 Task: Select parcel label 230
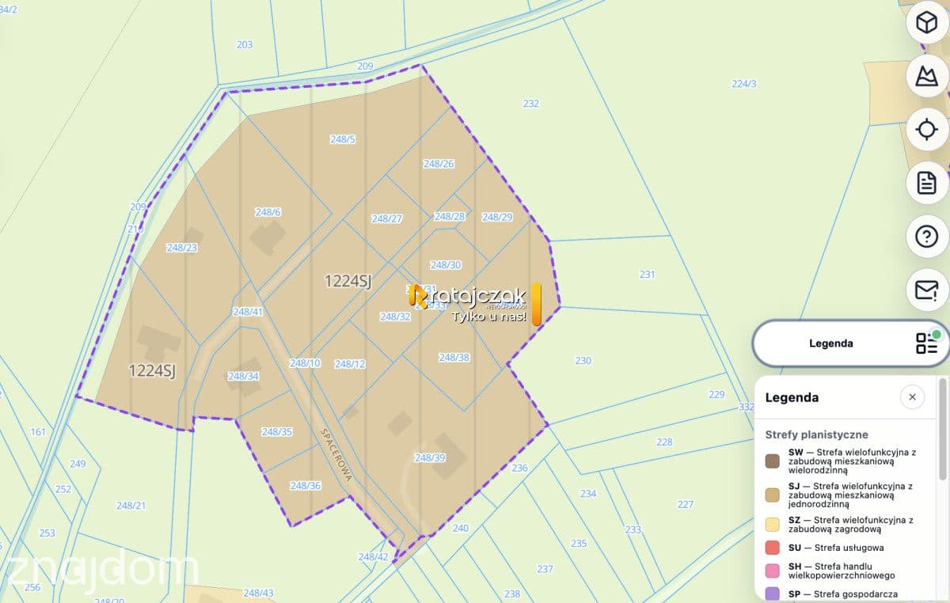[583, 361]
